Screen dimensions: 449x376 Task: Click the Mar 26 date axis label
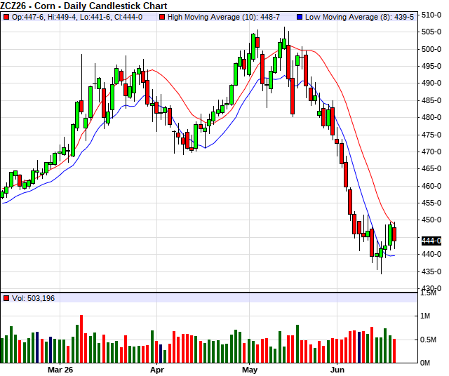pyautogui.click(x=60, y=370)
